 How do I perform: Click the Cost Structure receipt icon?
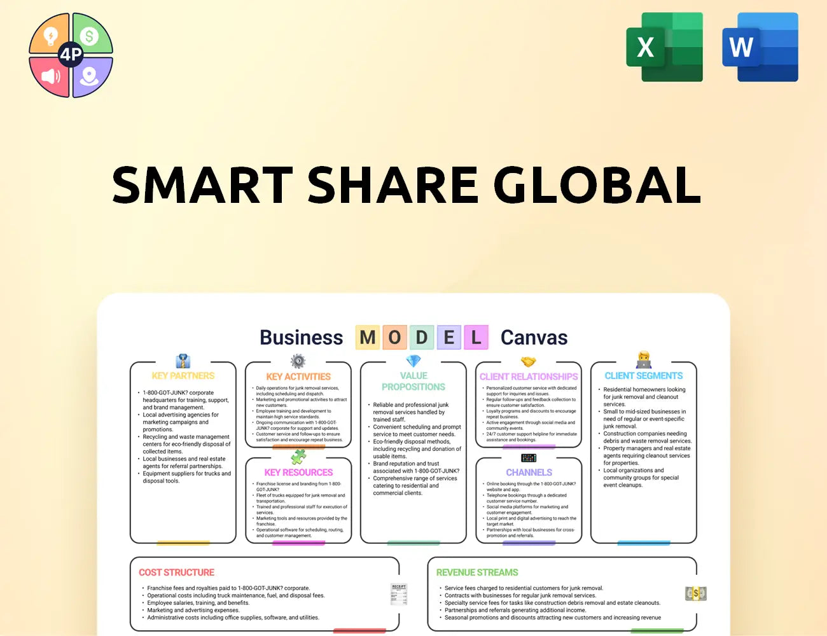399,594
